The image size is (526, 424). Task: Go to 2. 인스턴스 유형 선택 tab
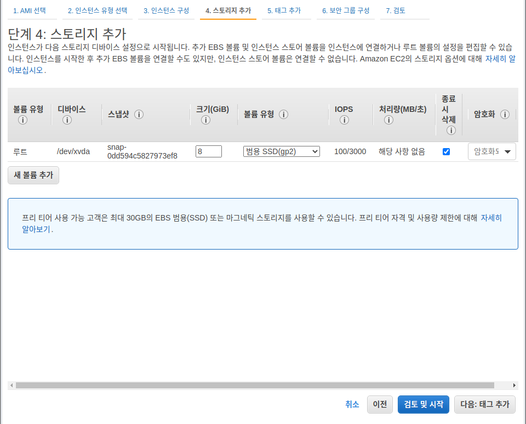point(98,11)
